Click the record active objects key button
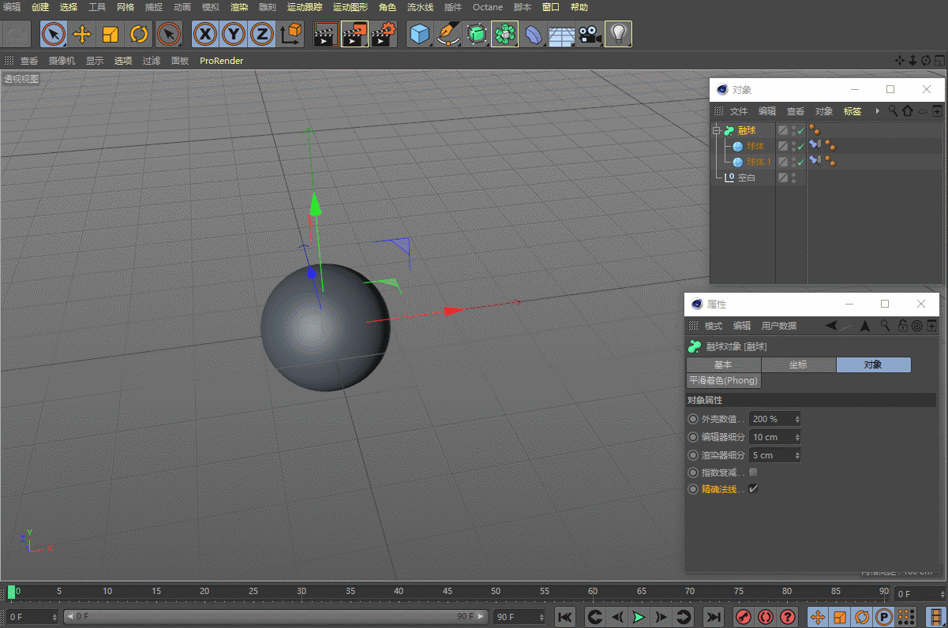The width and height of the screenshot is (948, 628). point(744,617)
